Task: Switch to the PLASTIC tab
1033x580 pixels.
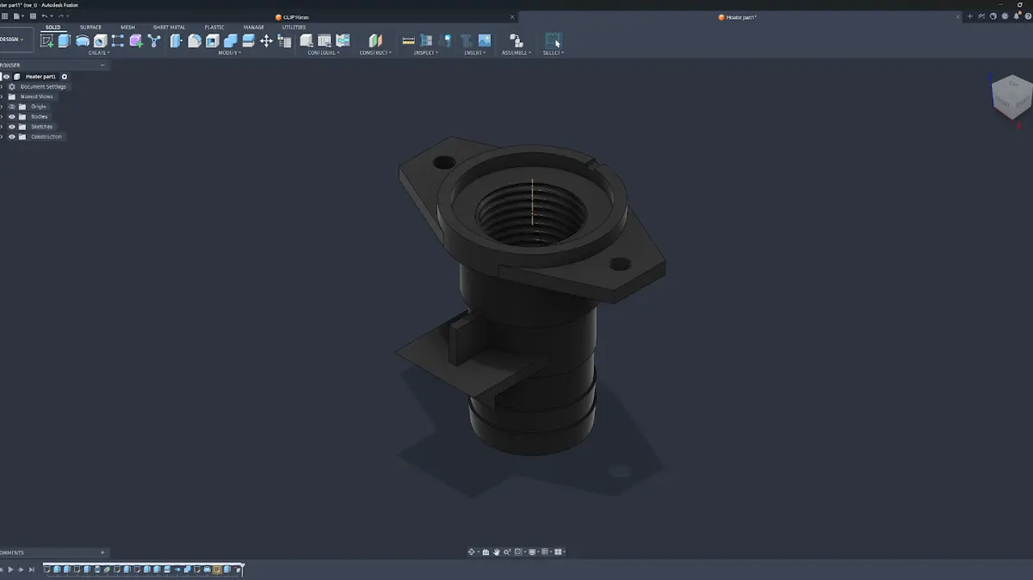Action: [214, 27]
